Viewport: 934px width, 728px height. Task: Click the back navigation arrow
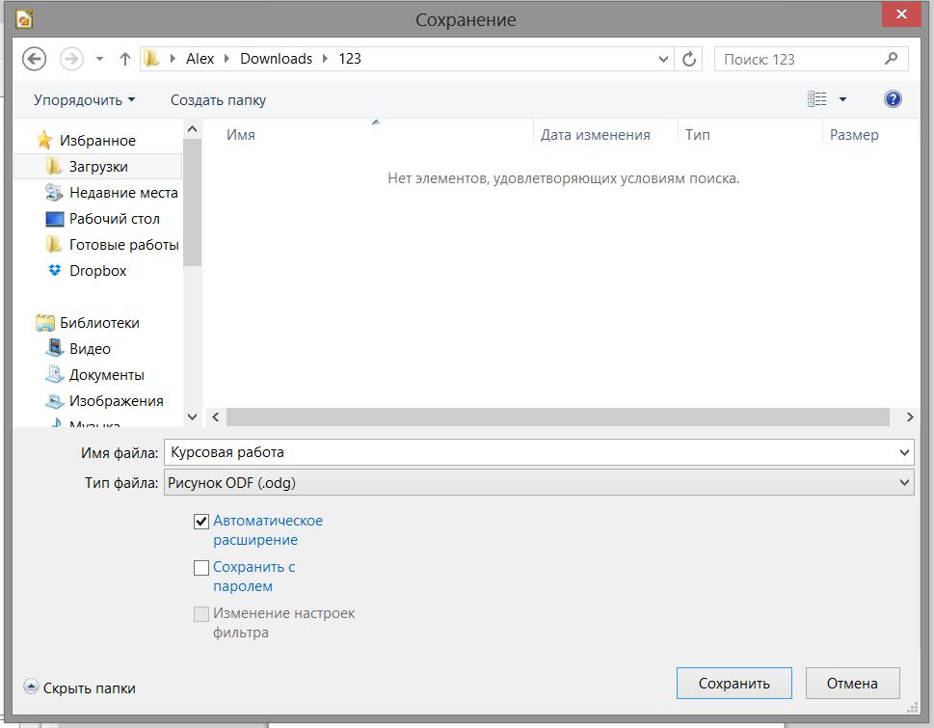point(34,59)
